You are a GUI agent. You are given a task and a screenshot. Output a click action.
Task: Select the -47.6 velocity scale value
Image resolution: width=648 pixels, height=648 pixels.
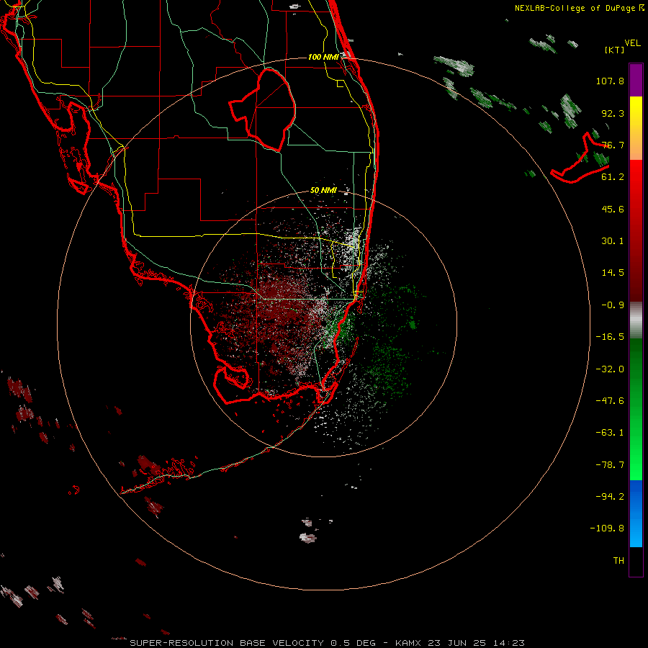coord(610,401)
